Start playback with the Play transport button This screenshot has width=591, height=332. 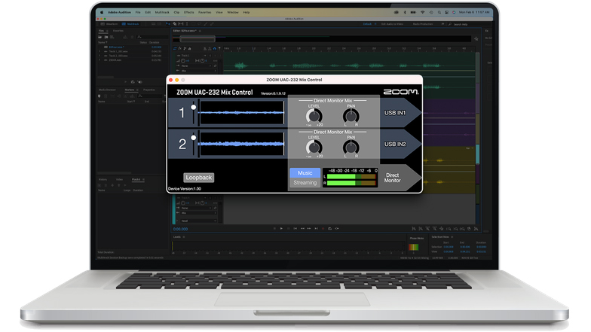[281, 229]
